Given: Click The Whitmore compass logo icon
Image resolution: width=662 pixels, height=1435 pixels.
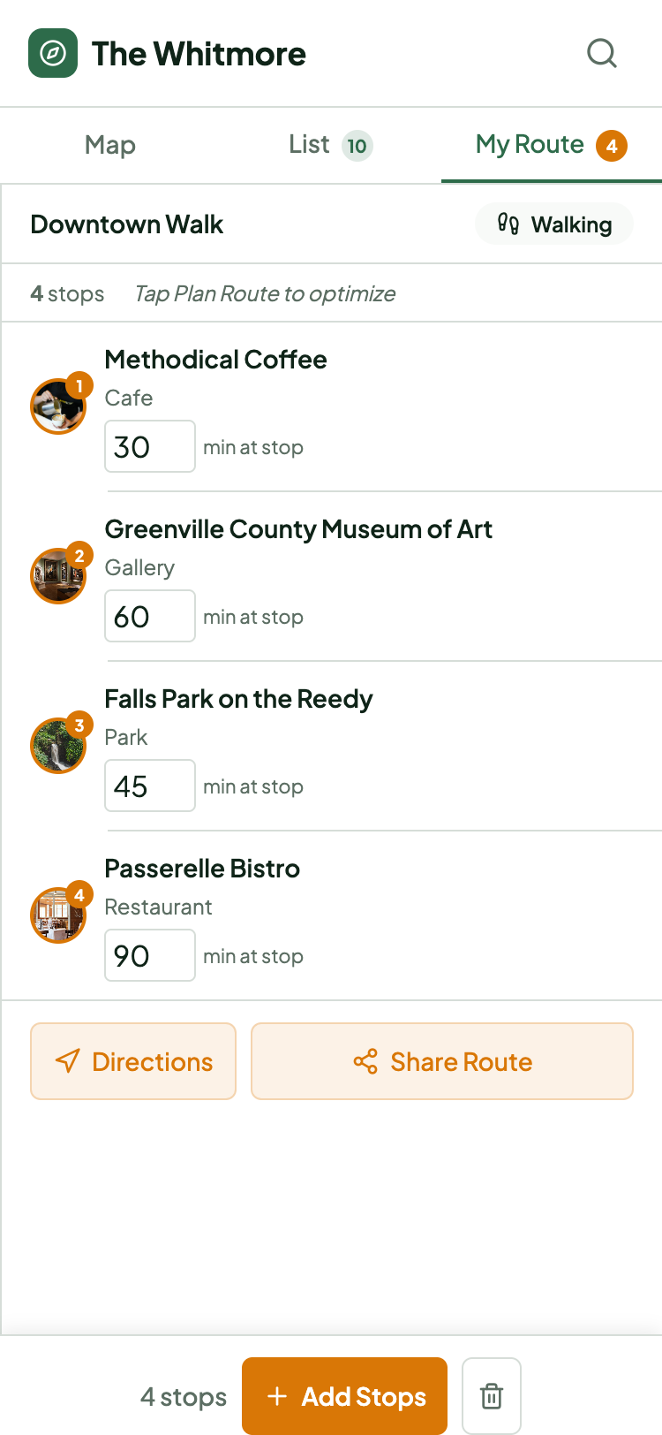Looking at the screenshot, I should coord(53,53).
